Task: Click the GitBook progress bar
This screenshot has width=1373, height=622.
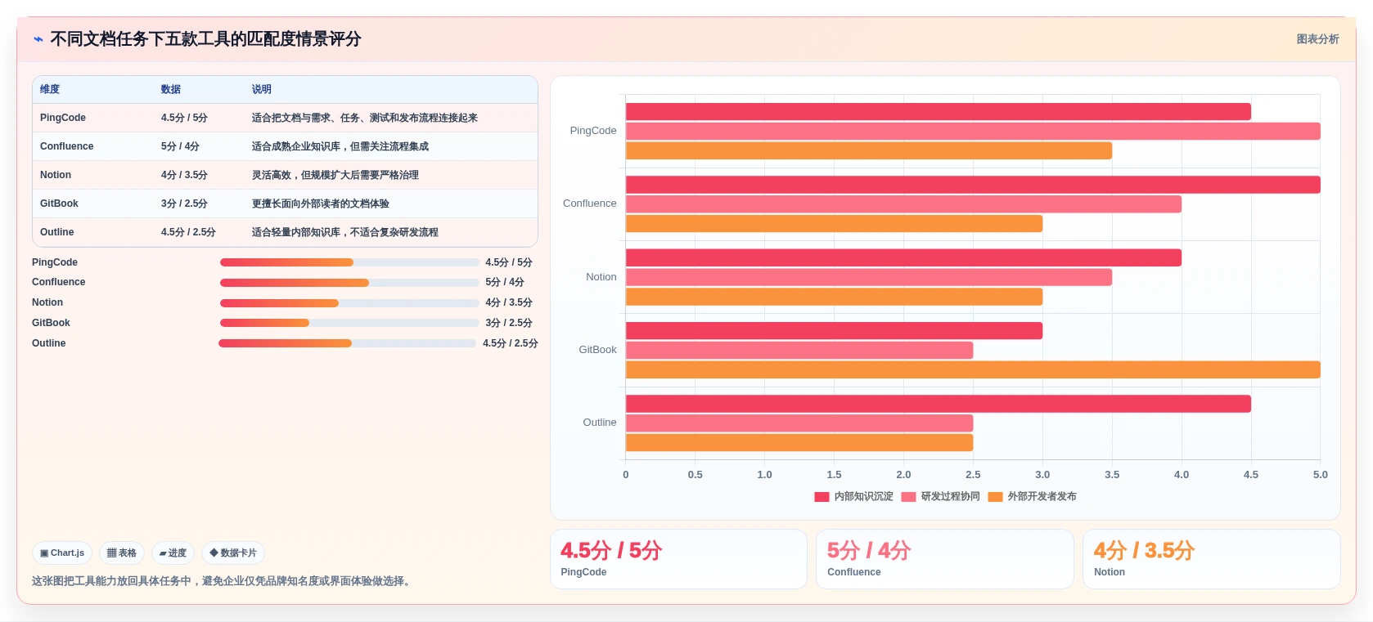Action: point(349,323)
